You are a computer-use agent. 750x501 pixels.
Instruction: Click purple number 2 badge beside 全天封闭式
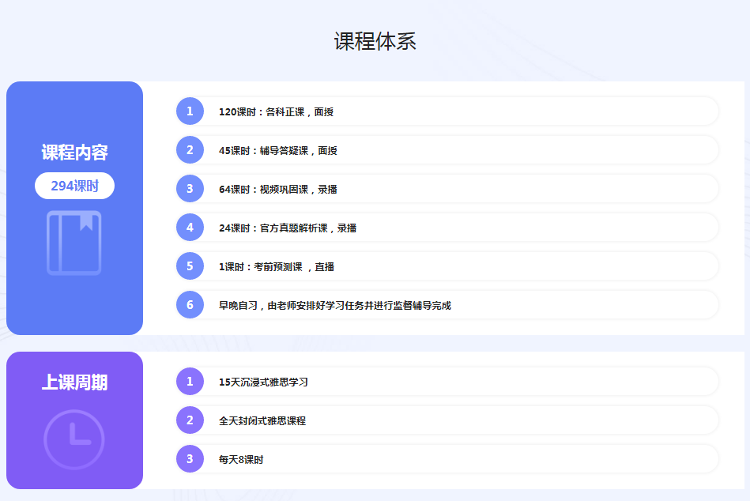[x=190, y=420]
